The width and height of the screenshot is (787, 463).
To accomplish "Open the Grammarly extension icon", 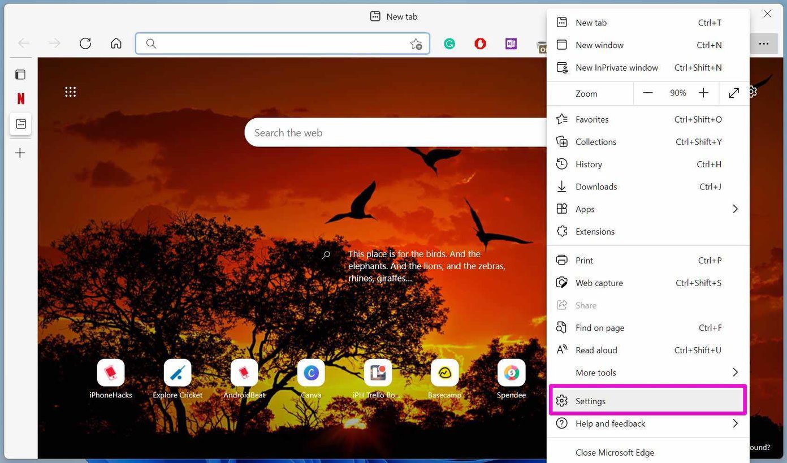I will coord(449,44).
